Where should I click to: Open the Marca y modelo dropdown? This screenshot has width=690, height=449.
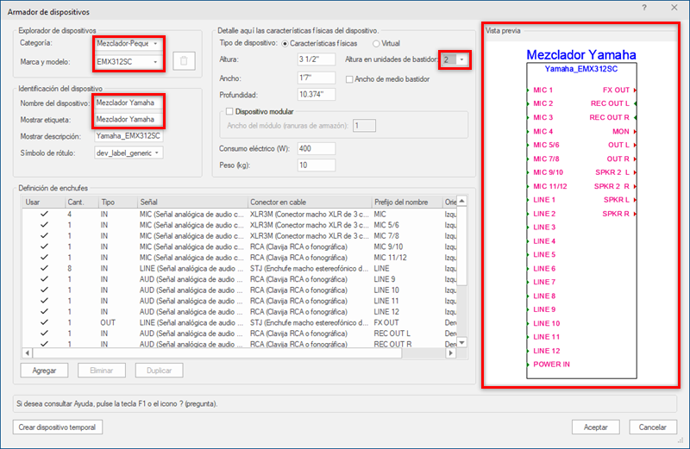pos(155,62)
